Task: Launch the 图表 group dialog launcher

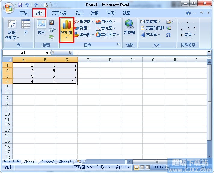Action: [119, 44]
